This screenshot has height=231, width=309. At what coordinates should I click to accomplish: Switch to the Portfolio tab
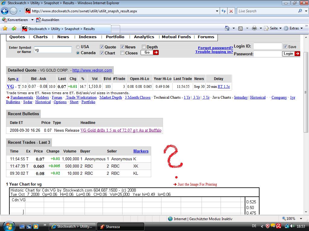point(115,37)
